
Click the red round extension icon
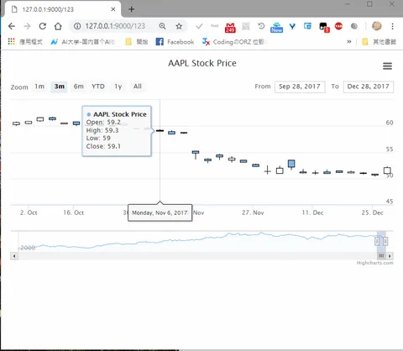(x=338, y=26)
